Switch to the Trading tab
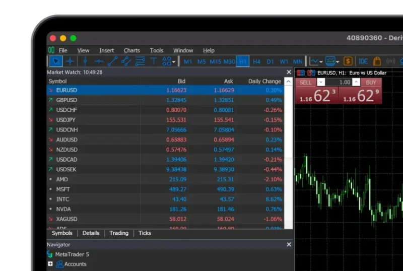 (119, 233)
